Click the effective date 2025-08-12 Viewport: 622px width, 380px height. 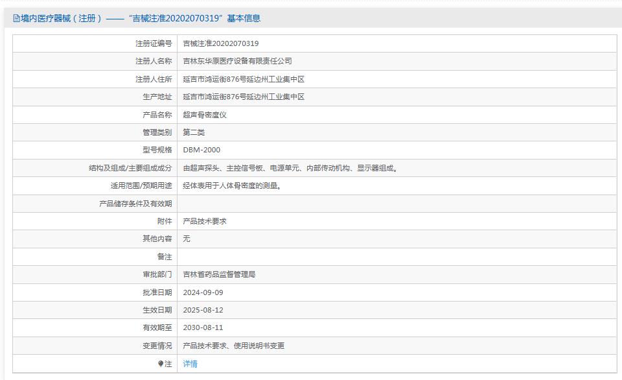(205, 310)
